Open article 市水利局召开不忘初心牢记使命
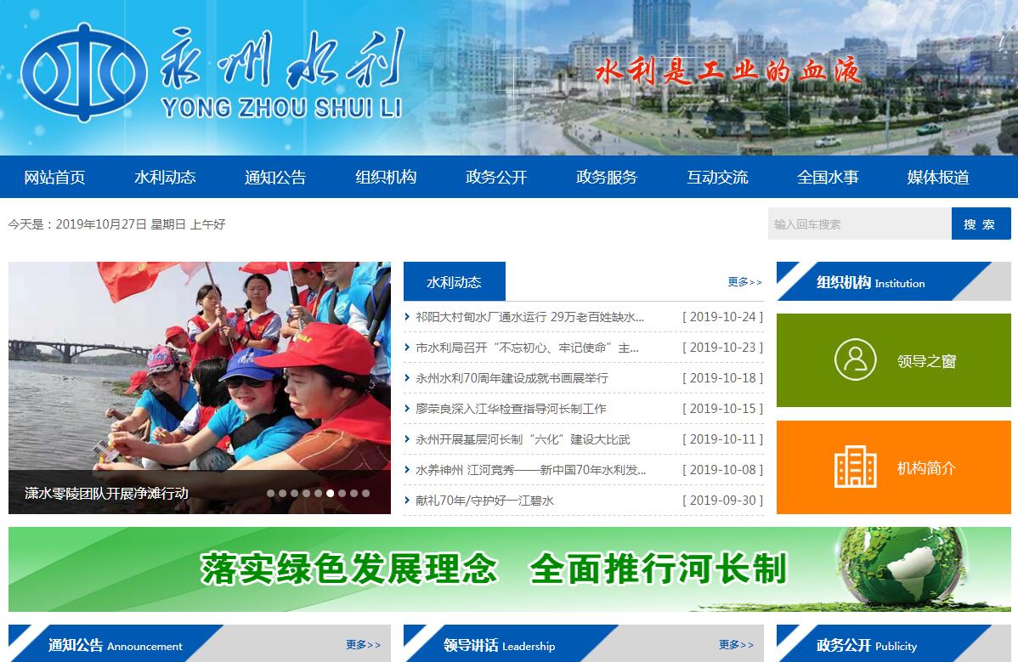Screen dimensions: 1018x662 point(527,348)
